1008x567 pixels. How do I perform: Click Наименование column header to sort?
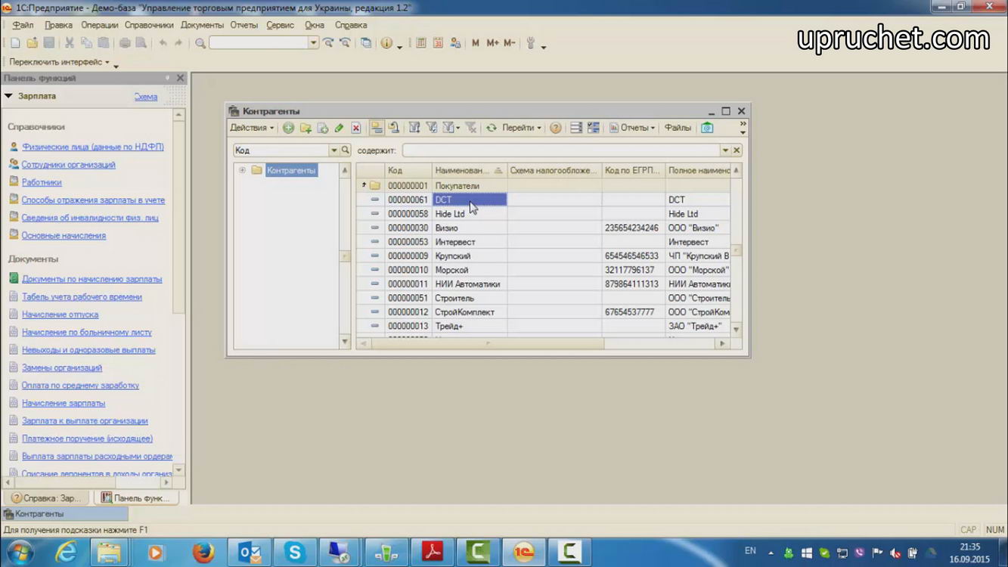pos(469,171)
